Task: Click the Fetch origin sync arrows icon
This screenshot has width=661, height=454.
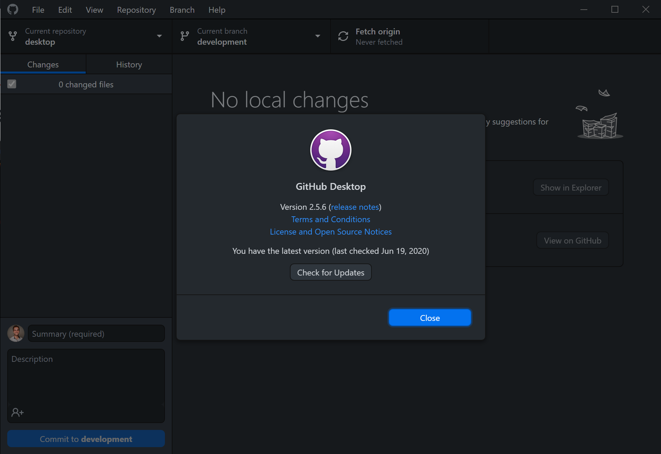Action: coord(343,36)
